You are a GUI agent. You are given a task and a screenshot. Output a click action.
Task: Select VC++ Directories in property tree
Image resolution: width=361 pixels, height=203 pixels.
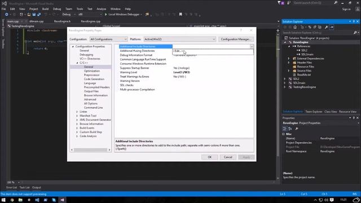[x=90, y=59]
